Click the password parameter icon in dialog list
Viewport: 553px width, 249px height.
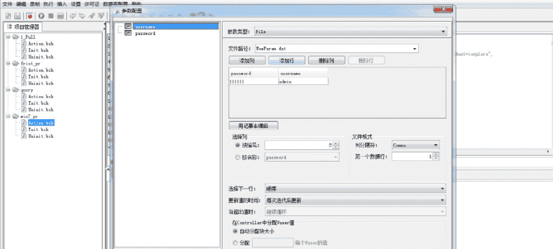[128, 33]
